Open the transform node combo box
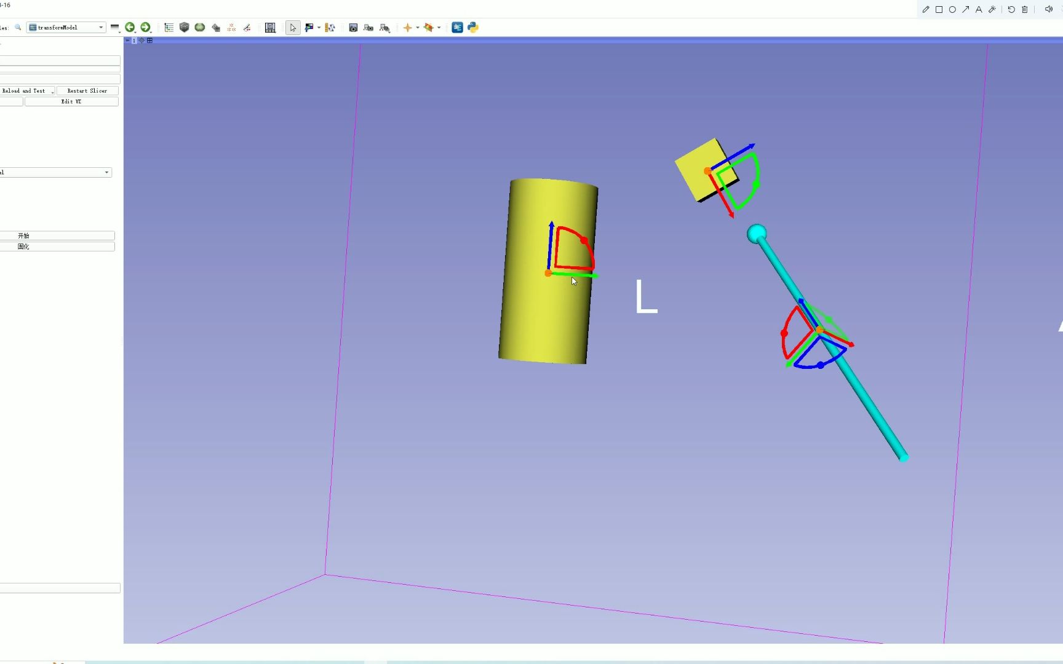 [55, 172]
